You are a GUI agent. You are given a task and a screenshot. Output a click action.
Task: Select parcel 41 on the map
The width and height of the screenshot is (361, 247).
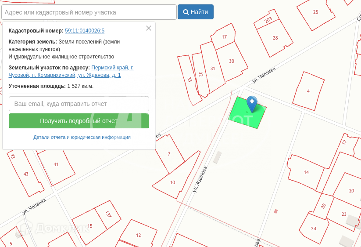tap(56, 165)
